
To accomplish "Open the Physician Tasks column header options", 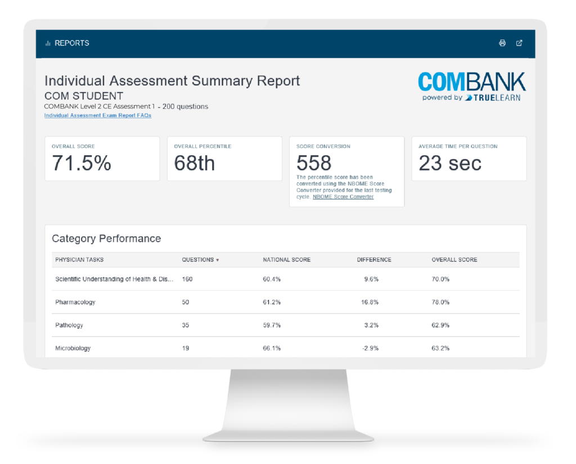I will point(80,260).
